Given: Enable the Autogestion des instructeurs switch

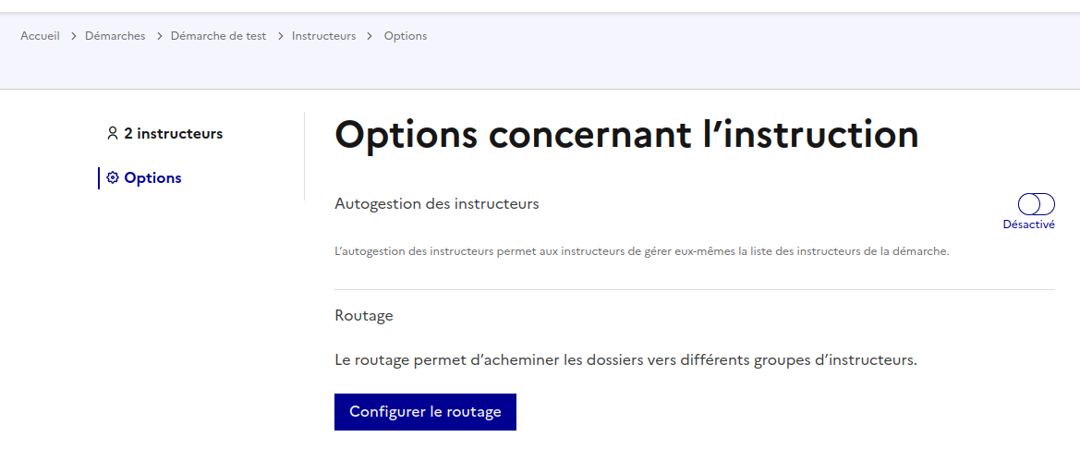Looking at the screenshot, I should click(x=1036, y=204).
